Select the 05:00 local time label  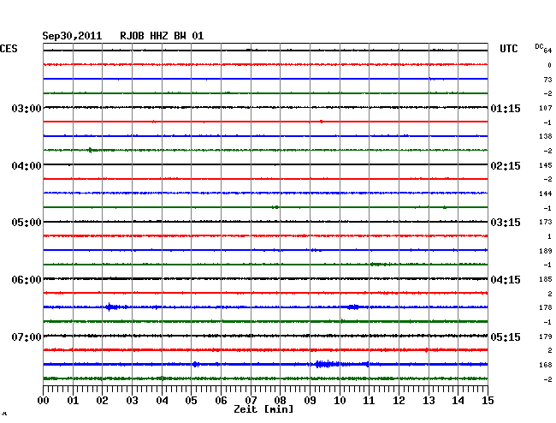pyautogui.click(x=27, y=223)
